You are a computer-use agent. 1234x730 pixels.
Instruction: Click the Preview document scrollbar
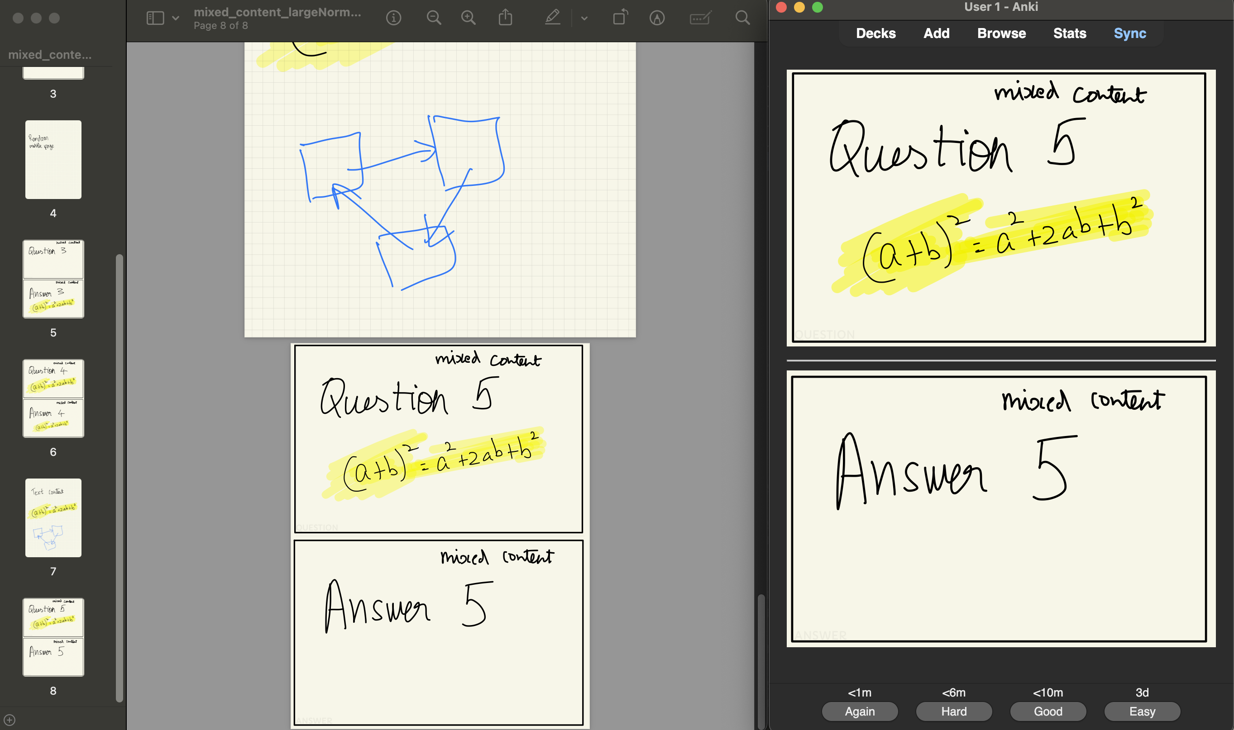[x=761, y=661]
